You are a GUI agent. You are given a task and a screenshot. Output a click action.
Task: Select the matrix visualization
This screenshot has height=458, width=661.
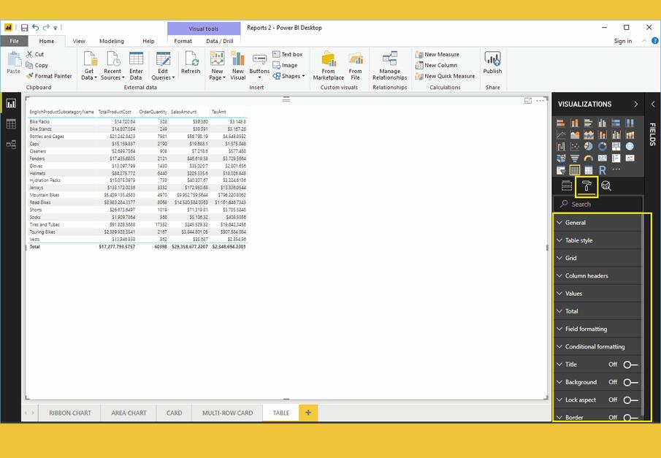[x=589, y=170]
